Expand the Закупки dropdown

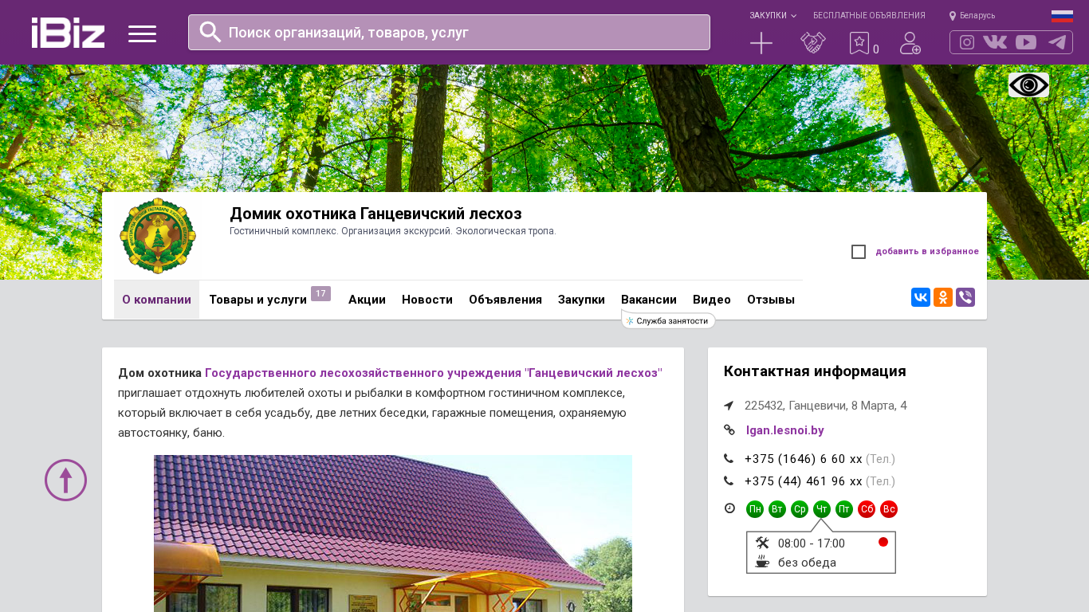pyautogui.click(x=773, y=15)
